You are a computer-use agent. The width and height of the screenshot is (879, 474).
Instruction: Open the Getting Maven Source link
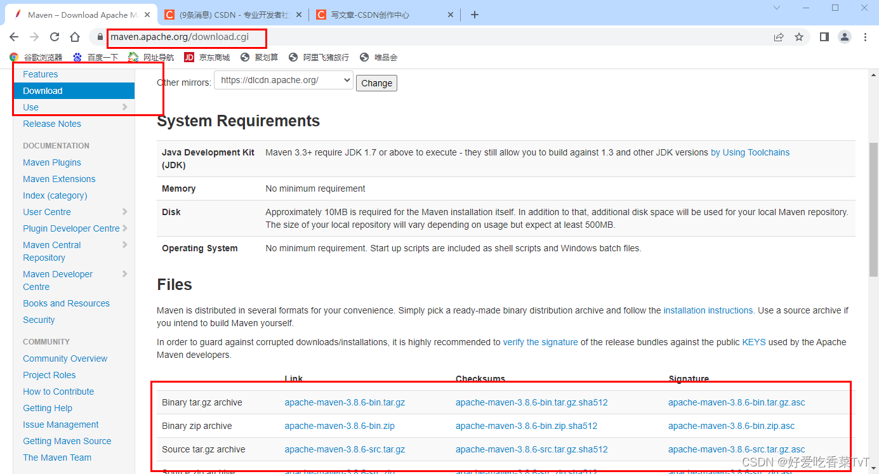point(67,441)
